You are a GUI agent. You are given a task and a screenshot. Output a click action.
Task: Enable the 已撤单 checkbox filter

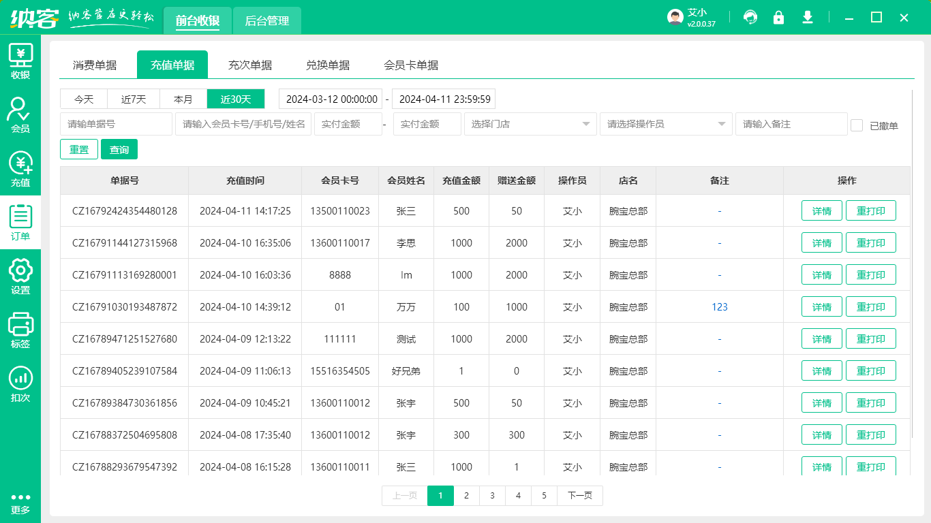pos(857,125)
